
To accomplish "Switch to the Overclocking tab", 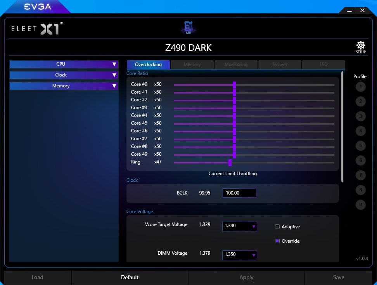I will (x=148, y=64).
